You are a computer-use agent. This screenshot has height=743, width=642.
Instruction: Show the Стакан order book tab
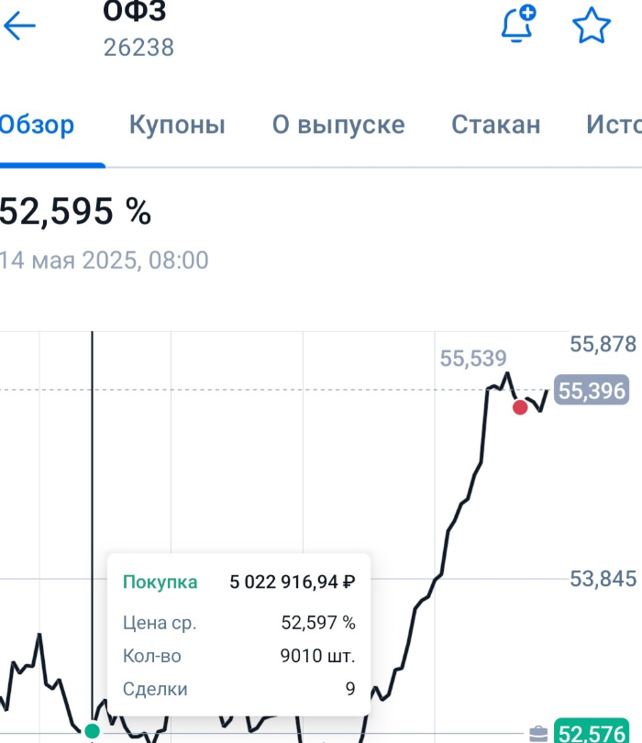tap(496, 125)
